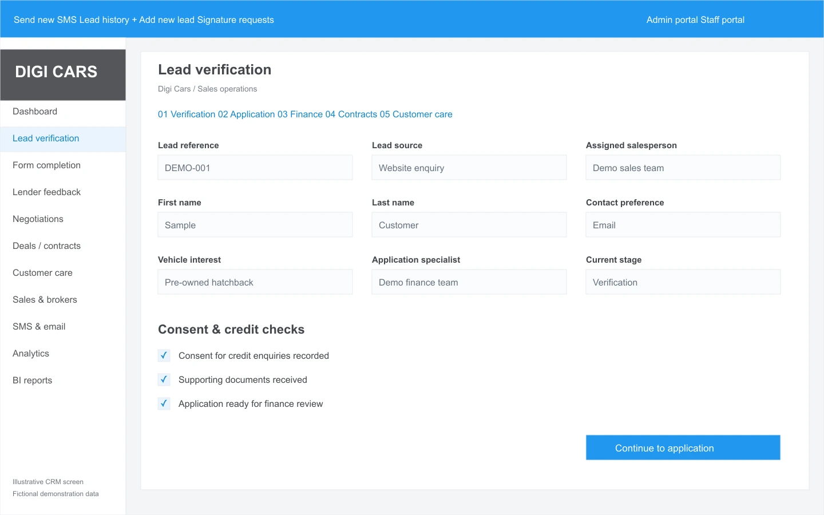This screenshot has width=824, height=515.
Task: Open Negotiations in the sidebar
Action: [x=63, y=219]
